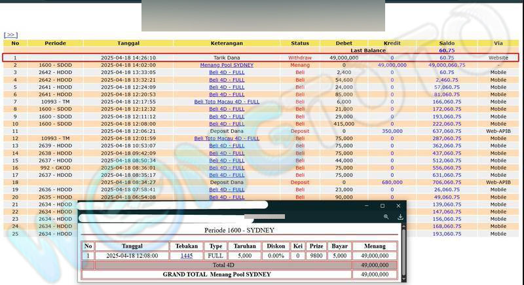
Task: Close the Periode 1600 SYDNEY popup
Action: click(398, 206)
